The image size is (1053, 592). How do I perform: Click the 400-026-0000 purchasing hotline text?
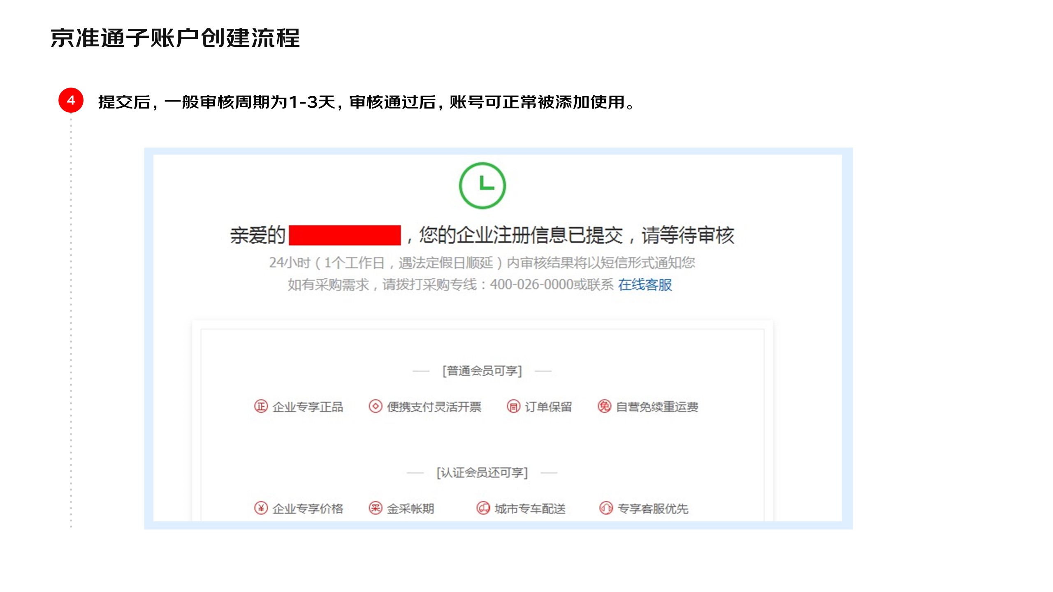click(531, 284)
